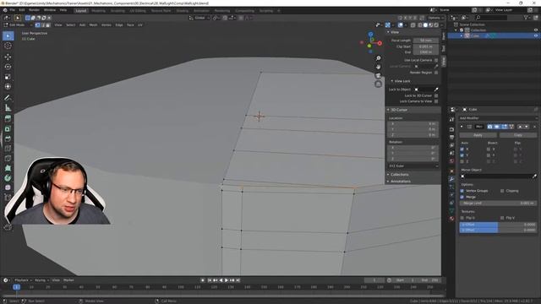Collapse the 3D Cursor panel
Image resolution: width=541 pixels, height=304 pixels.
pos(388,110)
